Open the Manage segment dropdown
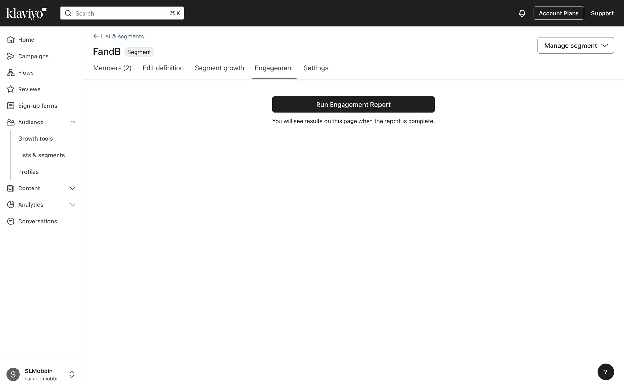Viewport: 624px width, 390px height. point(575,45)
